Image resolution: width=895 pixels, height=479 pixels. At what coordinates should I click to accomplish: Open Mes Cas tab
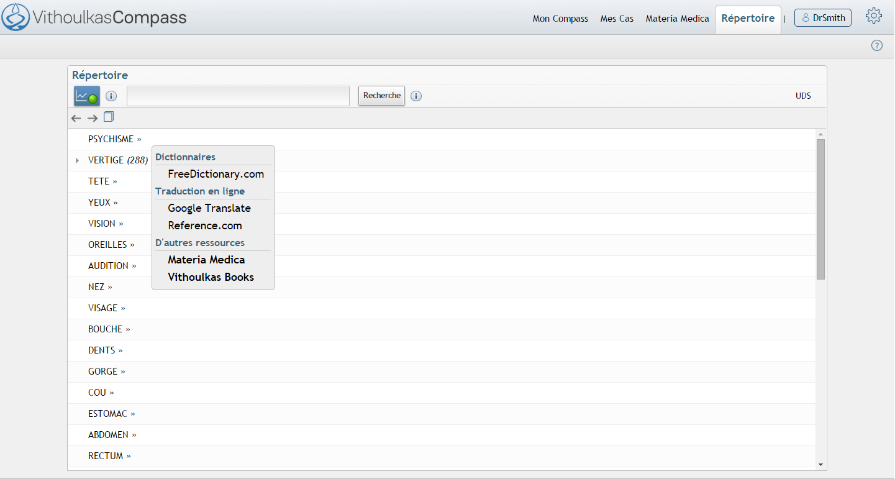pos(617,19)
